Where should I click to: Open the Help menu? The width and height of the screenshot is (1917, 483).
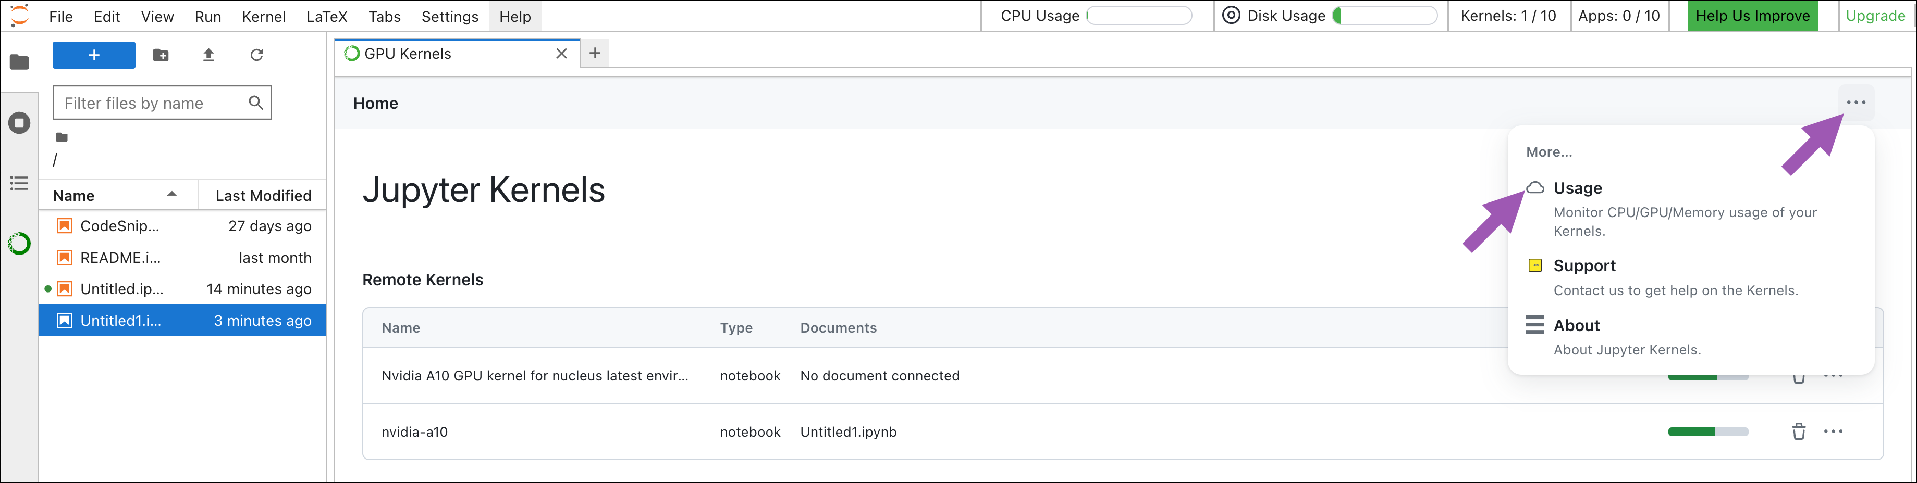515,16
